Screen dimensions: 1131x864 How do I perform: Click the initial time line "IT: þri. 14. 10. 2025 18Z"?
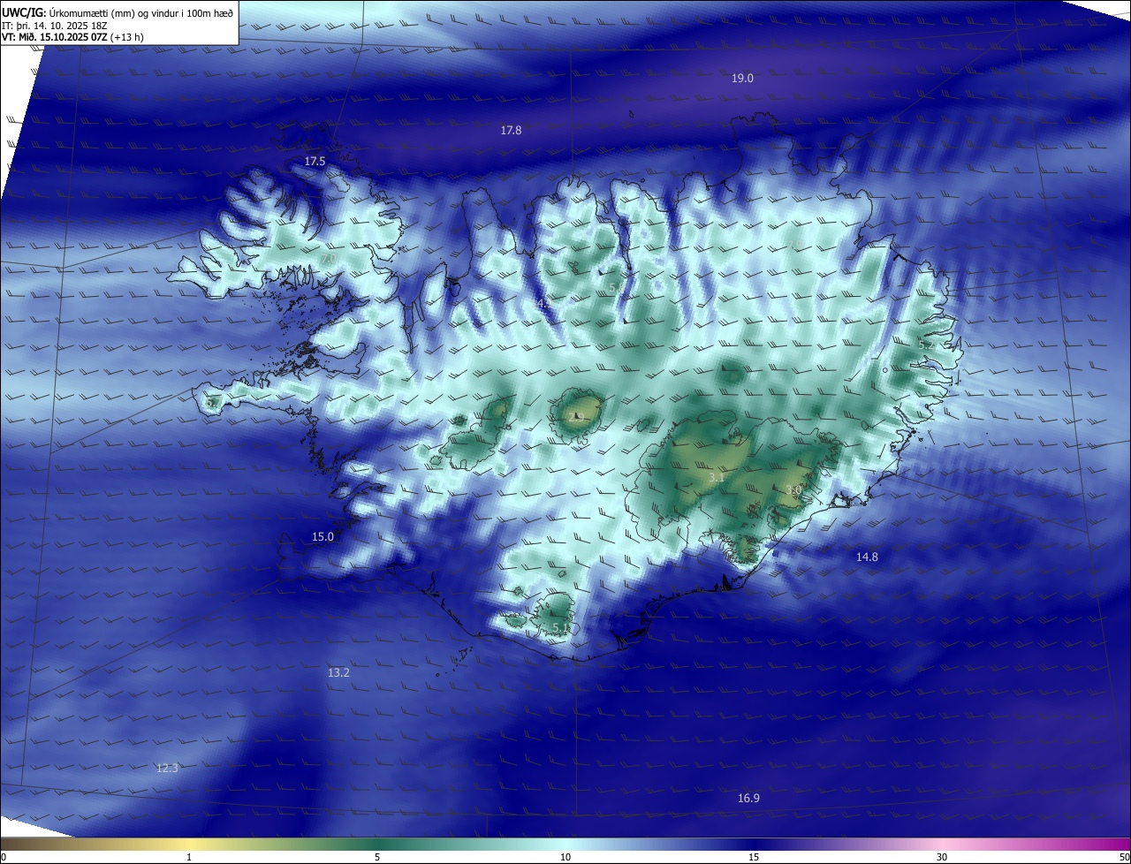55,25
